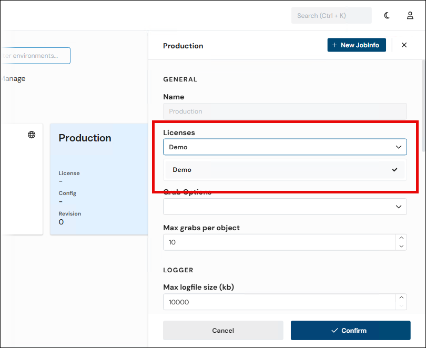Close the Production side panel
Viewport: 426px width, 348px height.
pos(404,45)
